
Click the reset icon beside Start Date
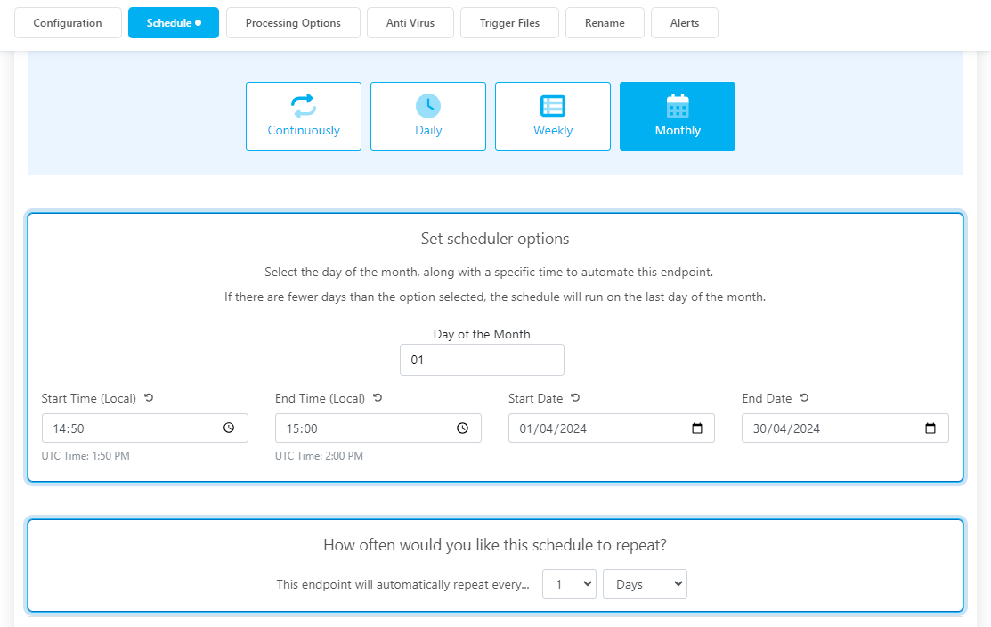coord(575,398)
